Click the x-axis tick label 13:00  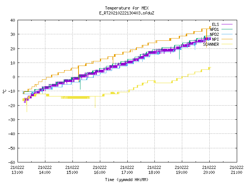click(x=17, y=172)
